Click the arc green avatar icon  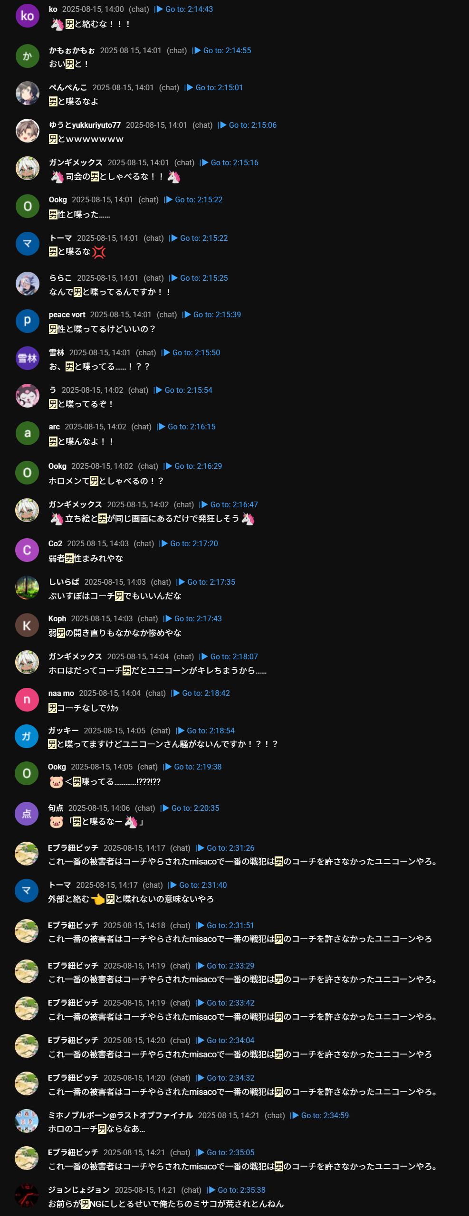[x=27, y=433]
